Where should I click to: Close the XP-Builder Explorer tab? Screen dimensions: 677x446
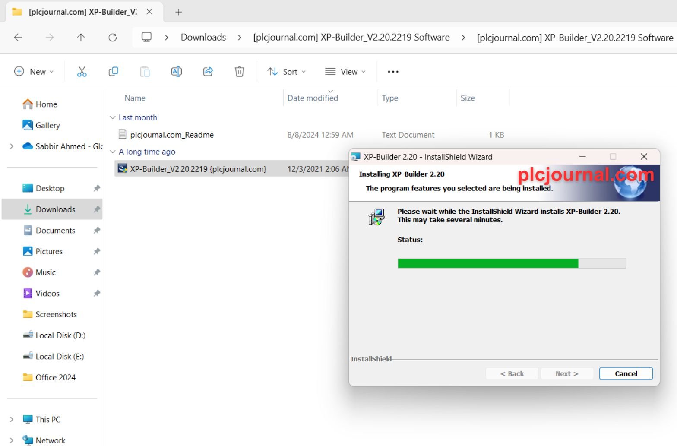[149, 12]
